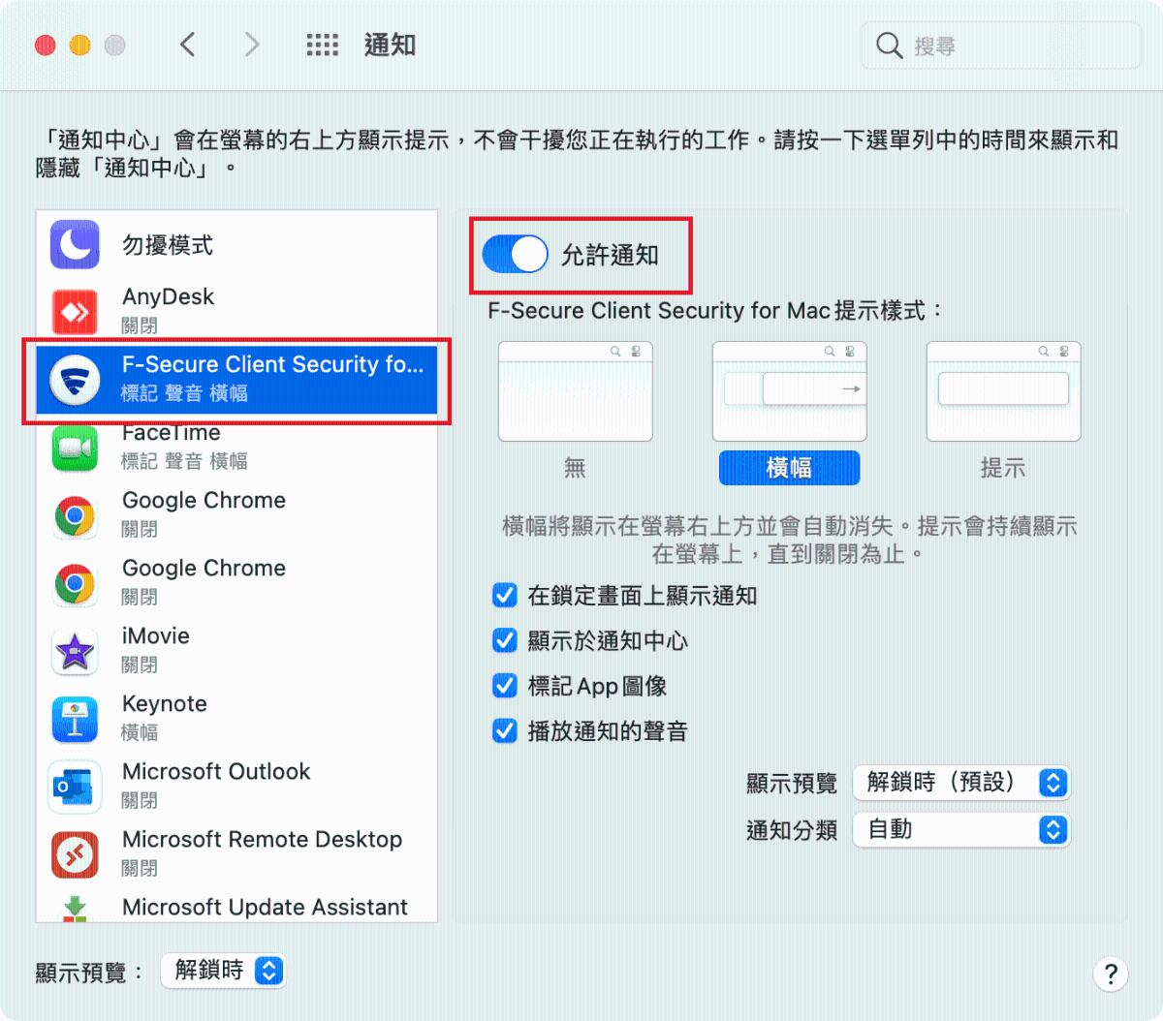Select the Do Not Disturb moon icon
The height and width of the screenshot is (1021, 1163).
pyautogui.click(x=75, y=244)
